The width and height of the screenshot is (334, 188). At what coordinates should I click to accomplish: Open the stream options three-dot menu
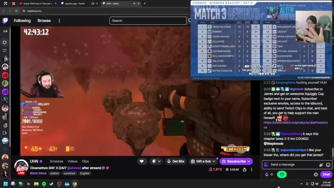tap(251, 169)
